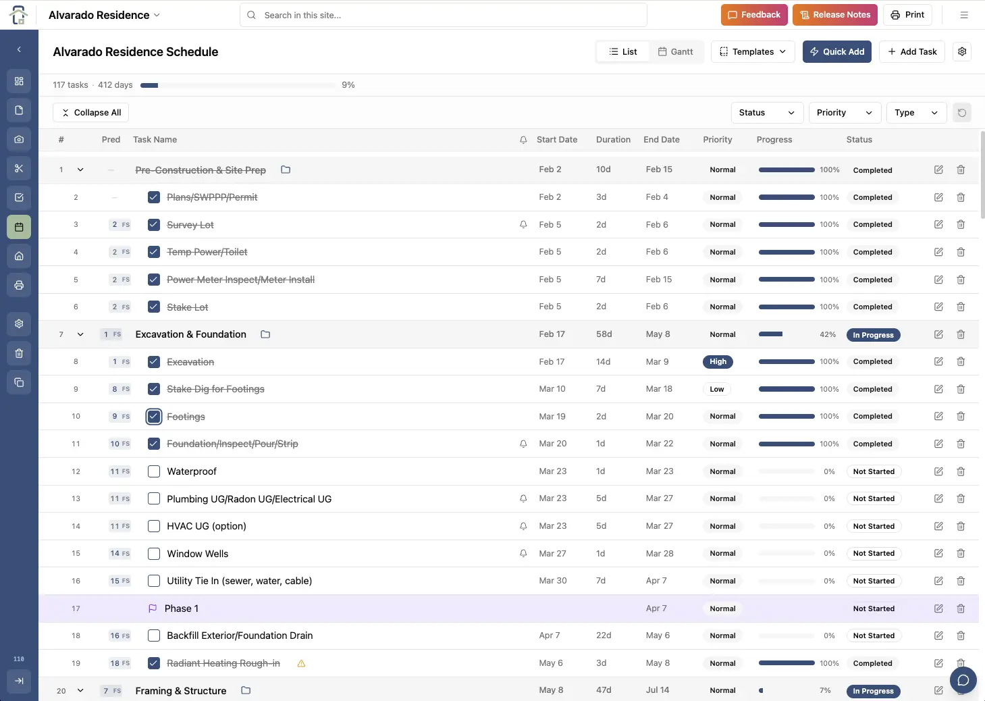
Task: Click the reset filters refresh icon
Action: pos(961,112)
